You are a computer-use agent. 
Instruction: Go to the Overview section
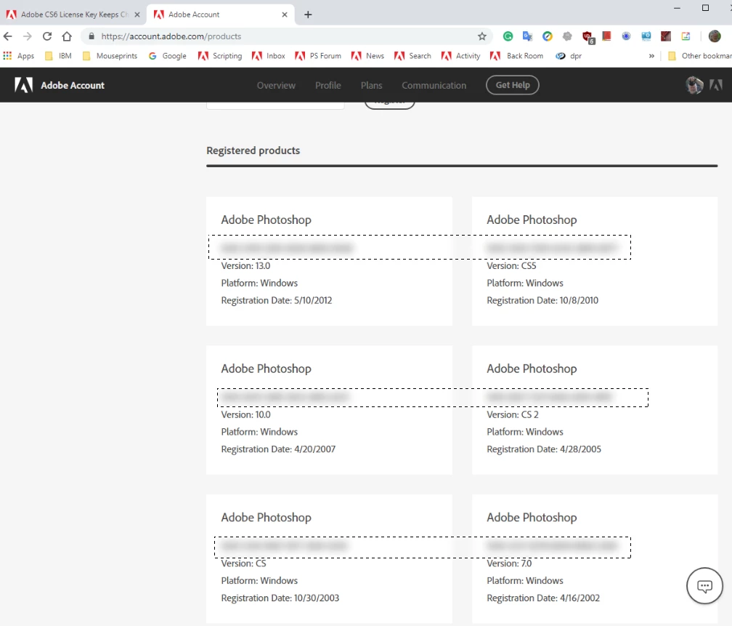276,85
